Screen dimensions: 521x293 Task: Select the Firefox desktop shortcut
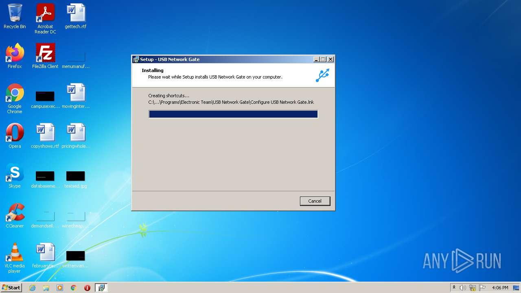(x=15, y=56)
